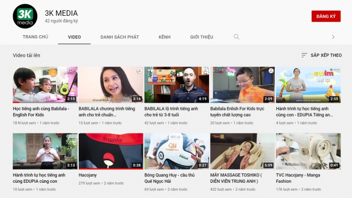Open title 'Hành trình tự học tiếng anh cùng con - EDUPIA'
Viewport: 352px width, 198px height.
coord(304,111)
